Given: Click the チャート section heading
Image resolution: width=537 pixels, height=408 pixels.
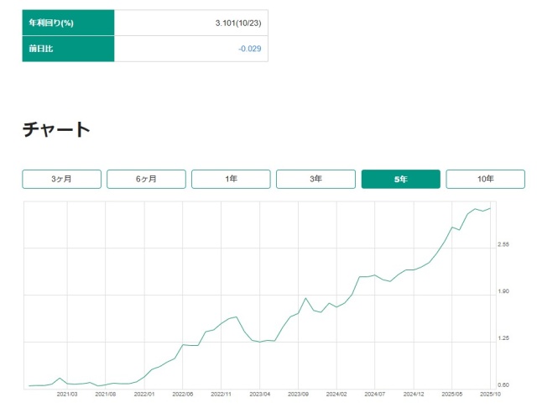Looking at the screenshot, I should click(x=55, y=129).
